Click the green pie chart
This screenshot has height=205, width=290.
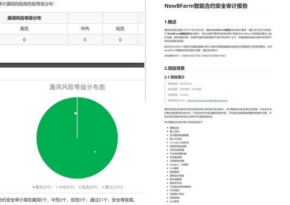(x=77, y=138)
